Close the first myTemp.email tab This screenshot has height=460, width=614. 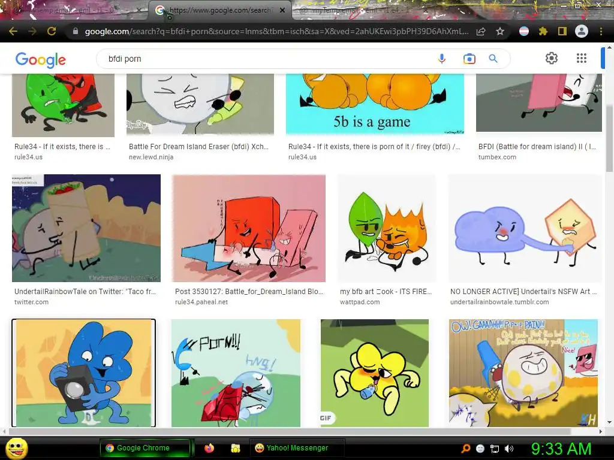coord(139,11)
